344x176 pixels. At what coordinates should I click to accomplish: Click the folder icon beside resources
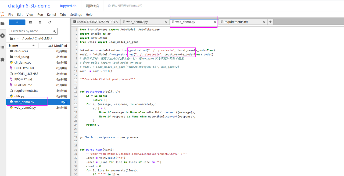(x=11, y=51)
